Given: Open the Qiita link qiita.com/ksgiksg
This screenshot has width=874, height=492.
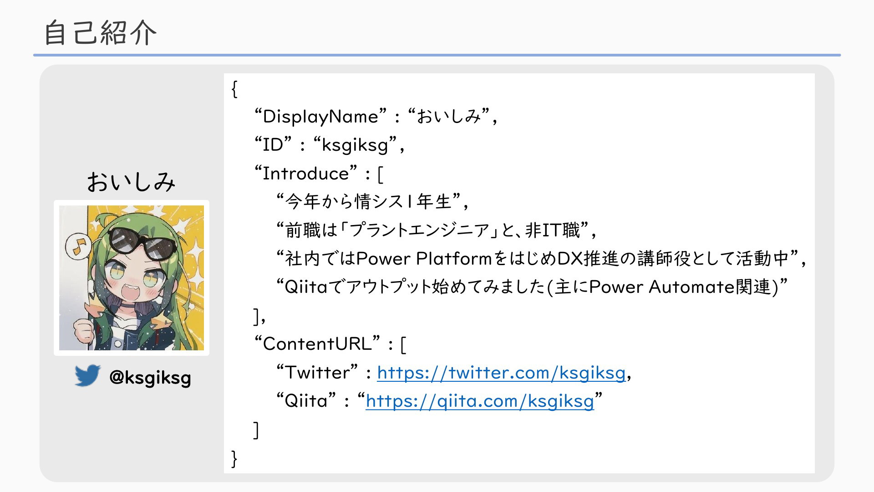Looking at the screenshot, I should coord(480,401).
